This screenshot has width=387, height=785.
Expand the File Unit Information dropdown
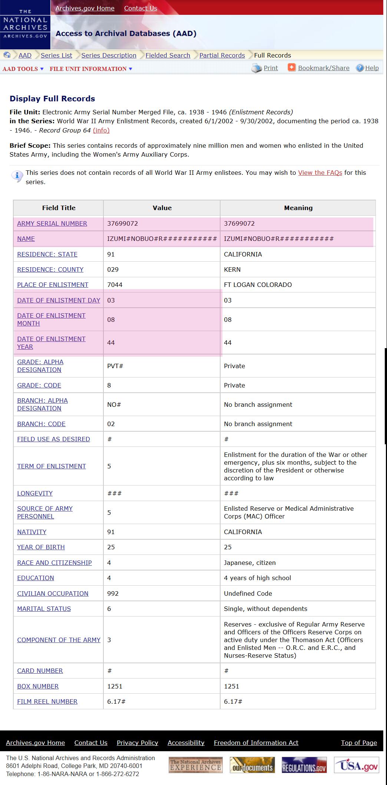(x=91, y=69)
